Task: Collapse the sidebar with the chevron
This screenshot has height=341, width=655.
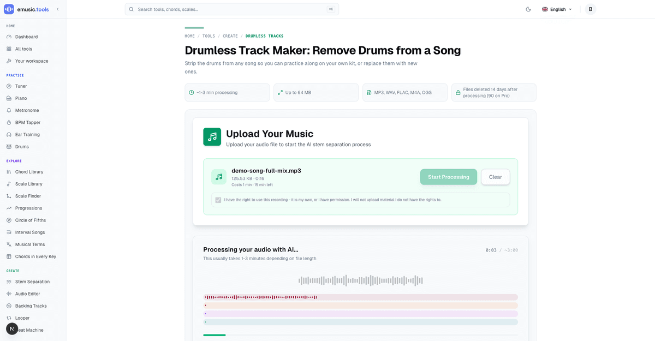Action: 58,9
